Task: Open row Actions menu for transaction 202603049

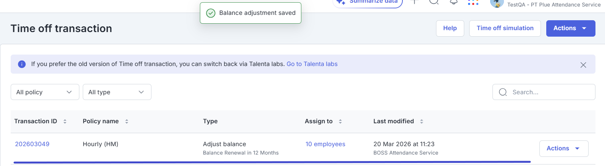Action: click(x=563, y=148)
